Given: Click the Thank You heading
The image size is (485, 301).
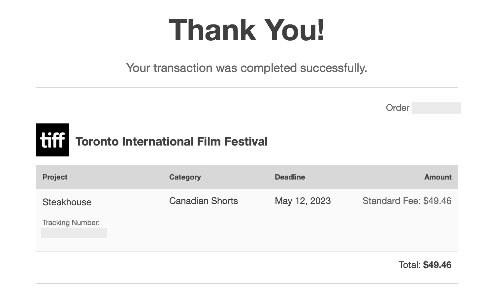Looking at the screenshot, I should [247, 30].
